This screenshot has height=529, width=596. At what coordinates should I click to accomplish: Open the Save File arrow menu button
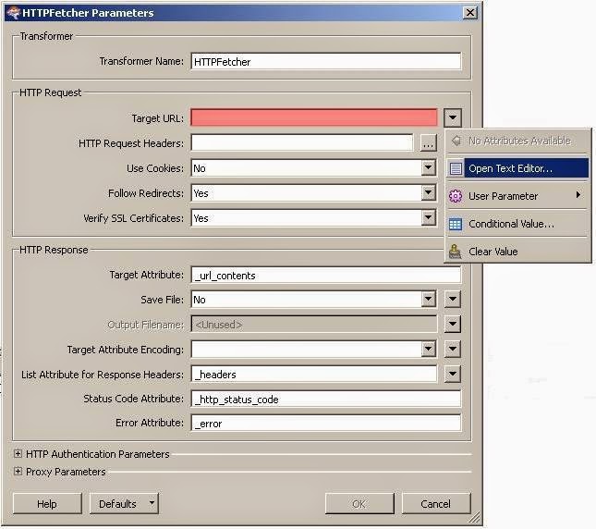pos(453,300)
